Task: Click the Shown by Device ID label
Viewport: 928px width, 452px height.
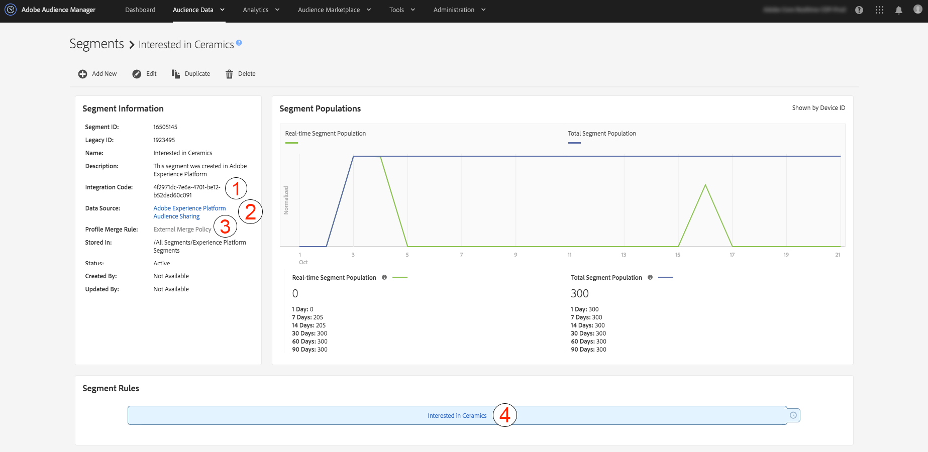Action: pyautogui.click(x=818, y=108)
